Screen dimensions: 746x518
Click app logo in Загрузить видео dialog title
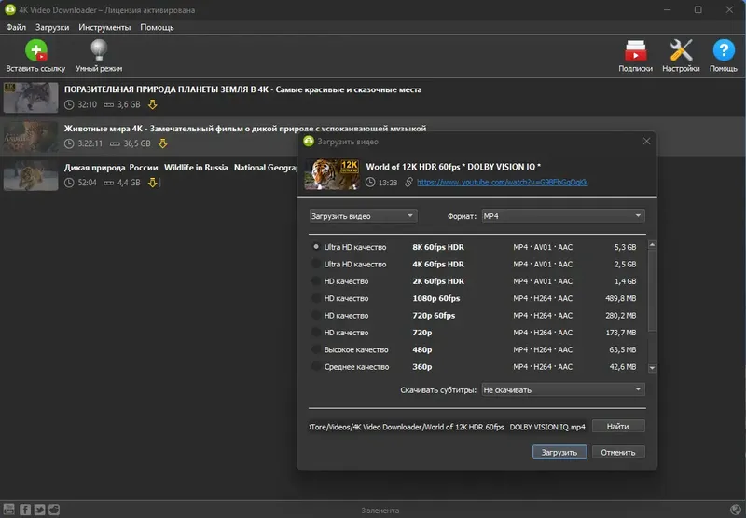click(309, 141)
